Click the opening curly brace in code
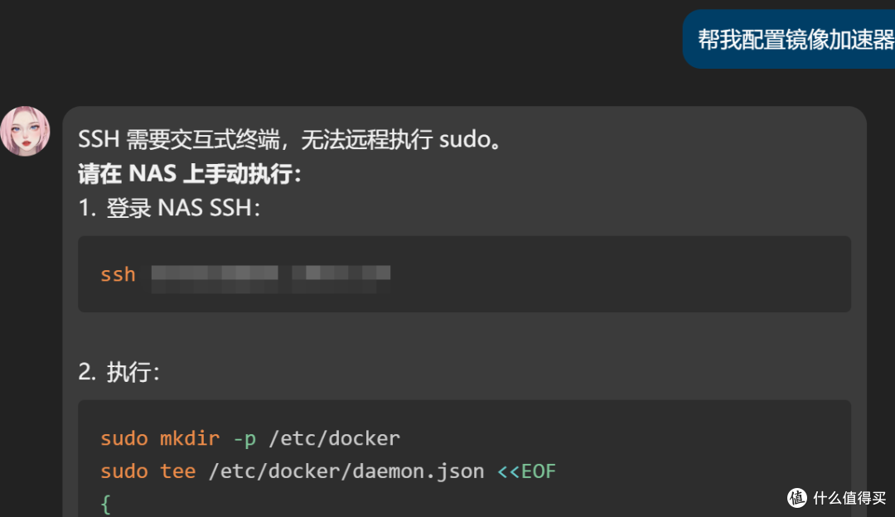 tap(105, 504)
